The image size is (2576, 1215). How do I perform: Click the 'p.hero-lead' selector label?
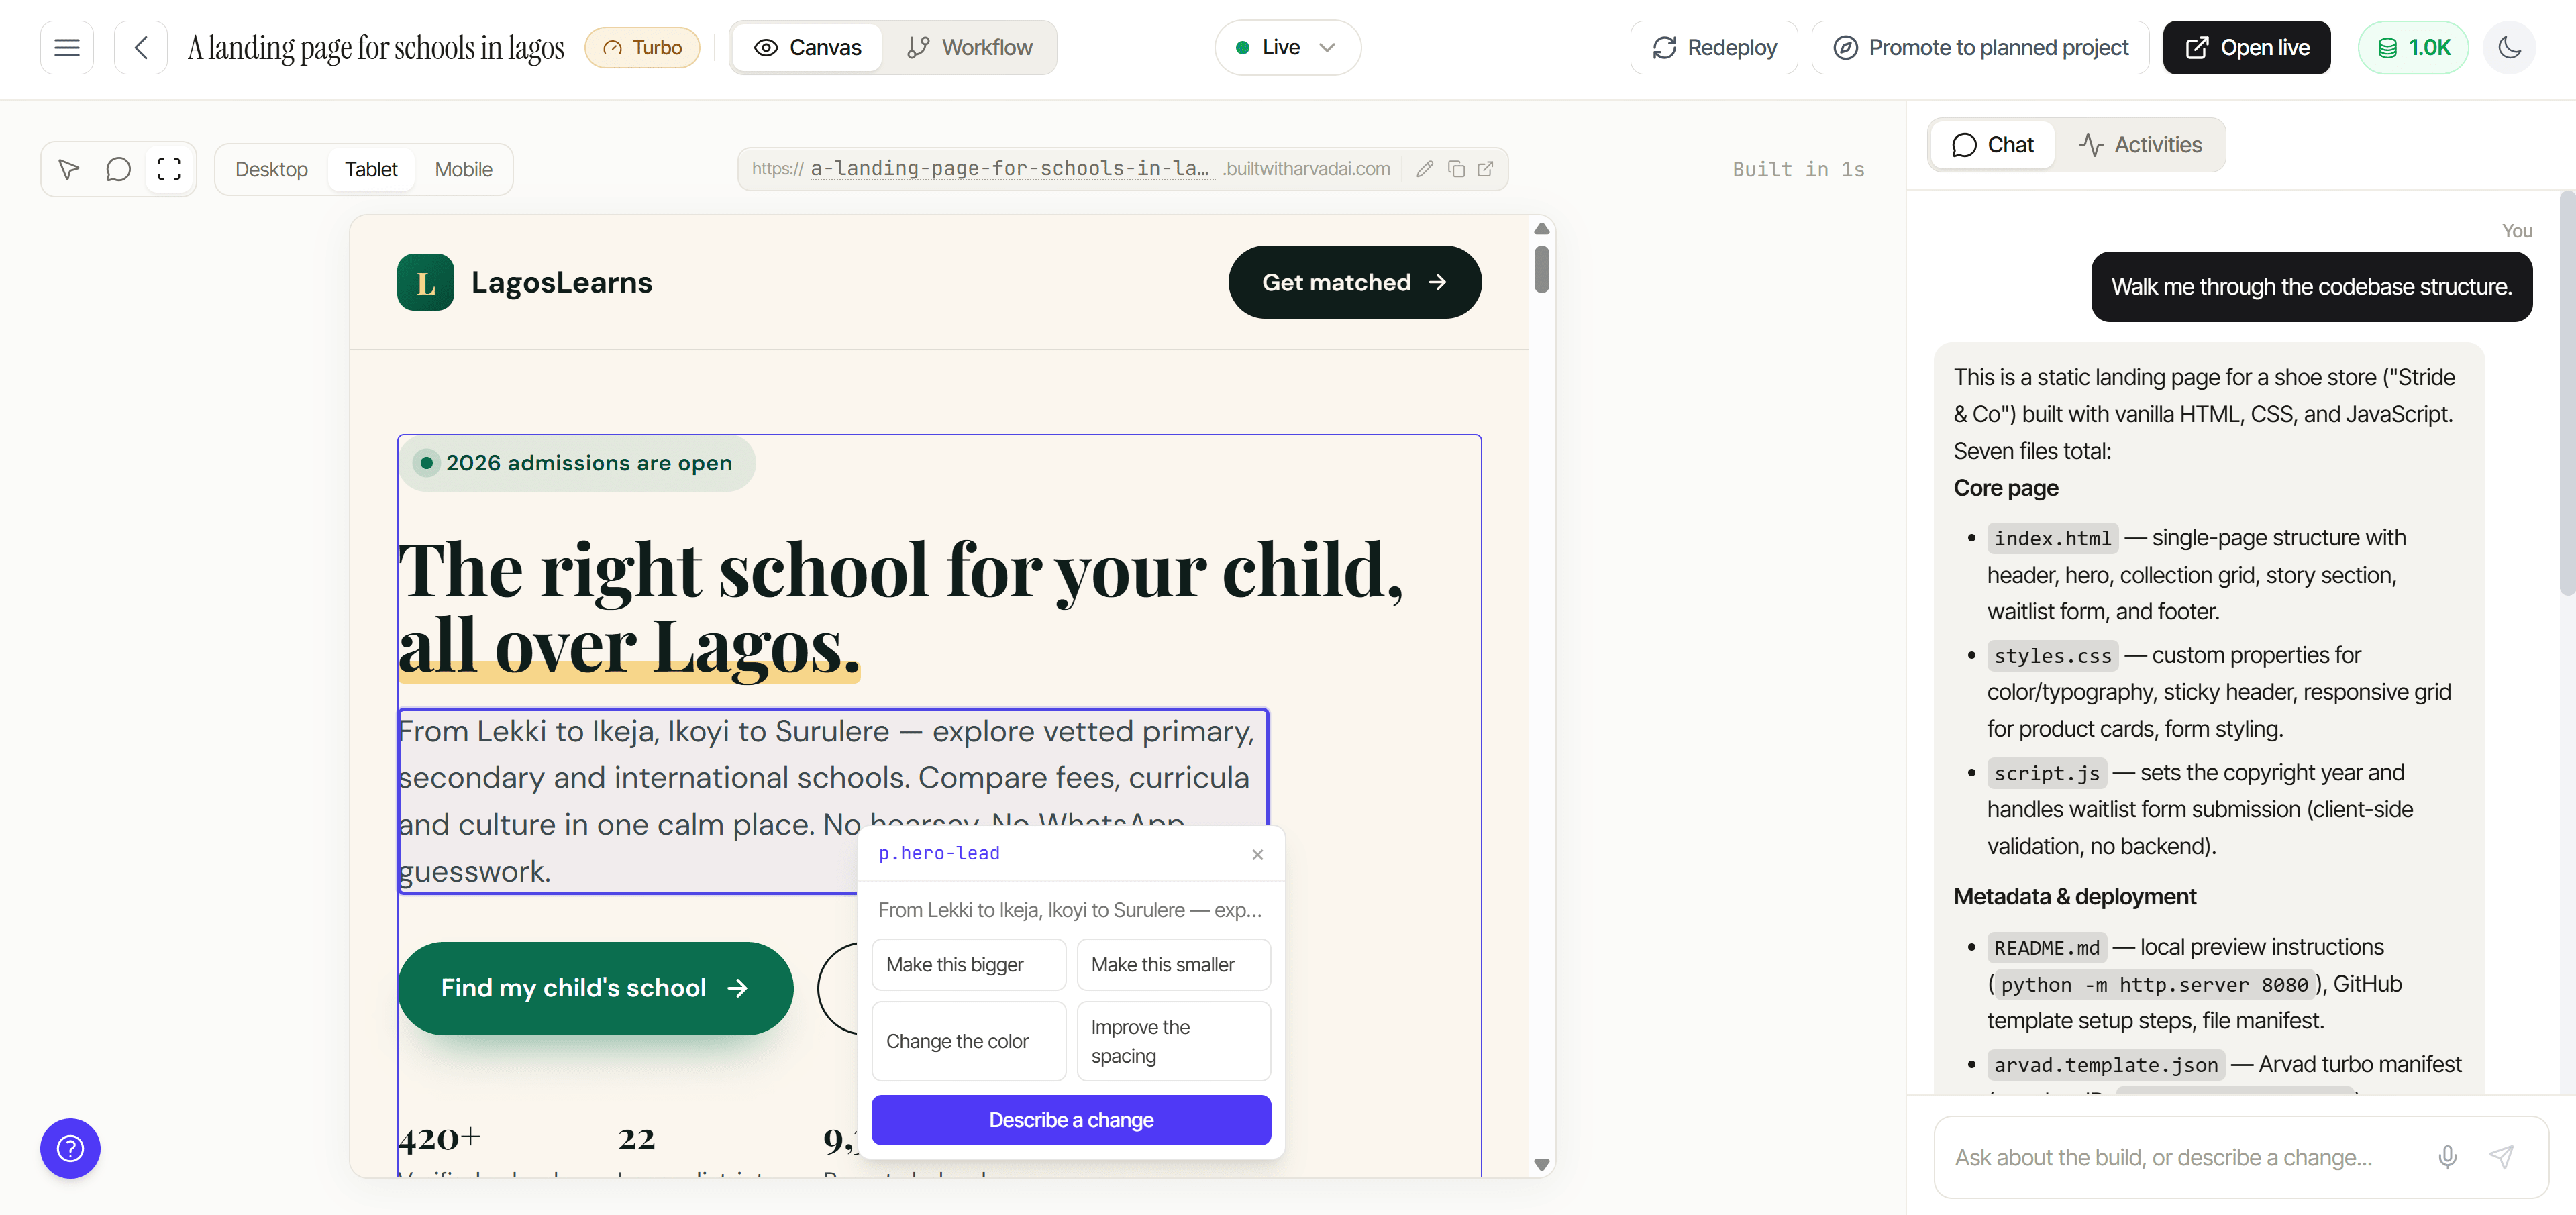[938, 853]
